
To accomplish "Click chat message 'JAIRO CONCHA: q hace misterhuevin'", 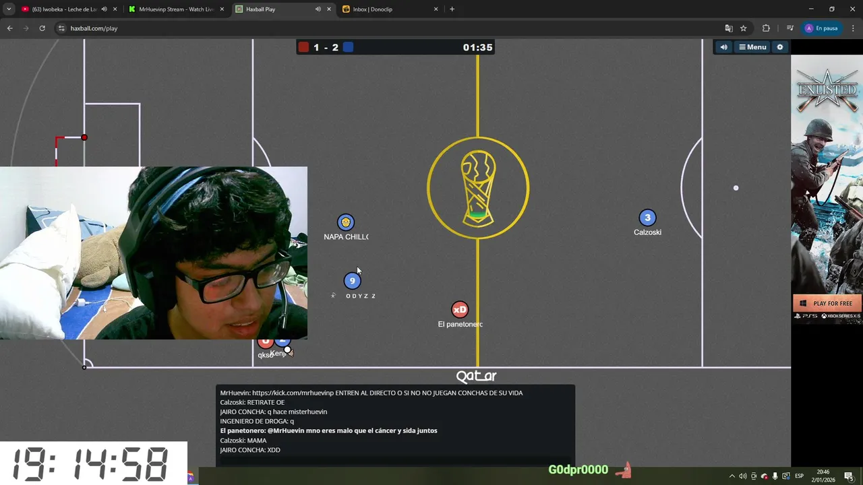I will (273, 412).
